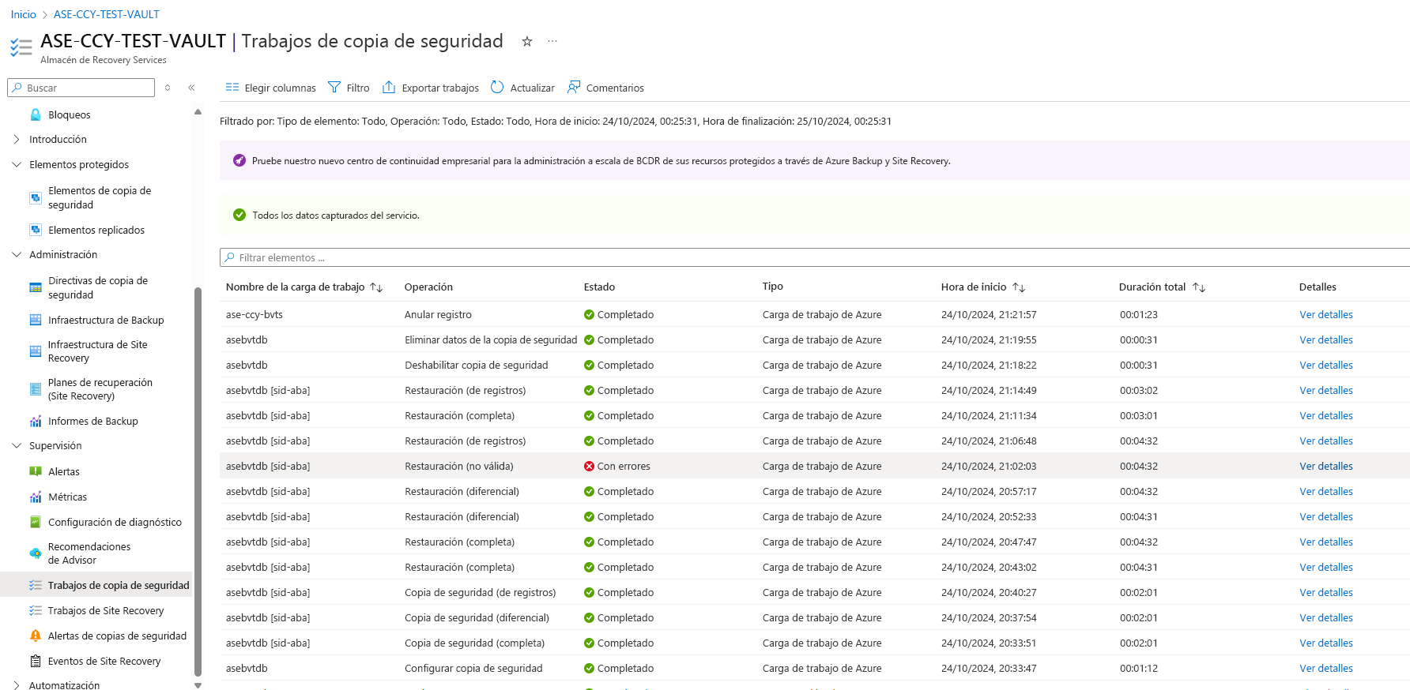Click the Configuración de diagnóstico icon
The width and height of the screenshot is (1410, 690).
[36, 522]
